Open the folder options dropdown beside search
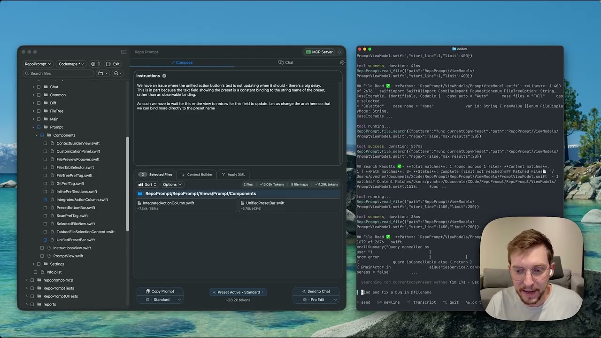This screenshot has width=601, height=338. click(x=103, y=73)
